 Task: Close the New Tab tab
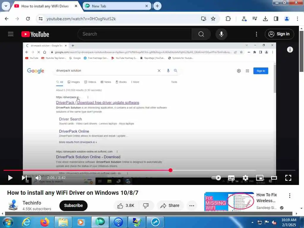point(147,6)
